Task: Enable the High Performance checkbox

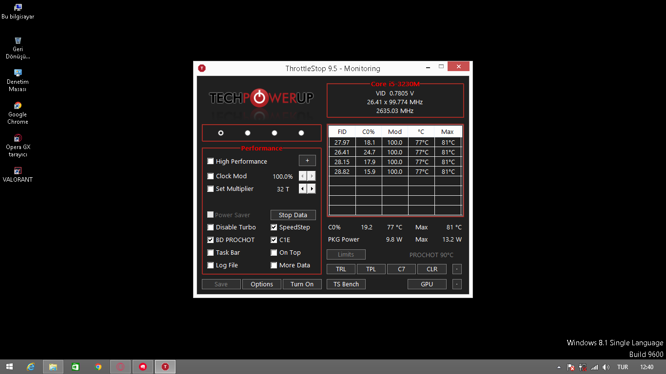Action: [x=211, y=161]
